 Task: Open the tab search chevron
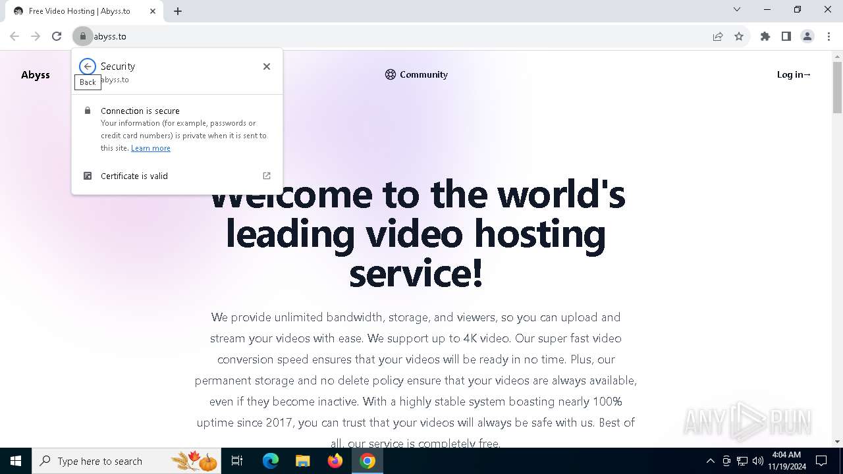[x=737, y=9]
